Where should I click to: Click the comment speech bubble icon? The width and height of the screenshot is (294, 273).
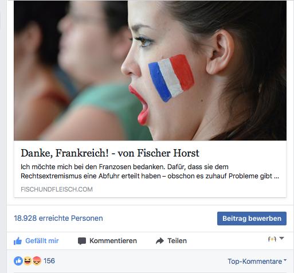click(x=82, y=241)
